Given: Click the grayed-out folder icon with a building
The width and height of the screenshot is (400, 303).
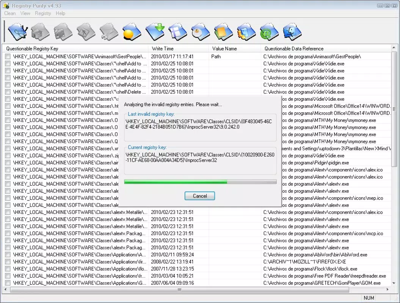Looking at the screenshot, I should pyautogui.click(x=40, y=31).
